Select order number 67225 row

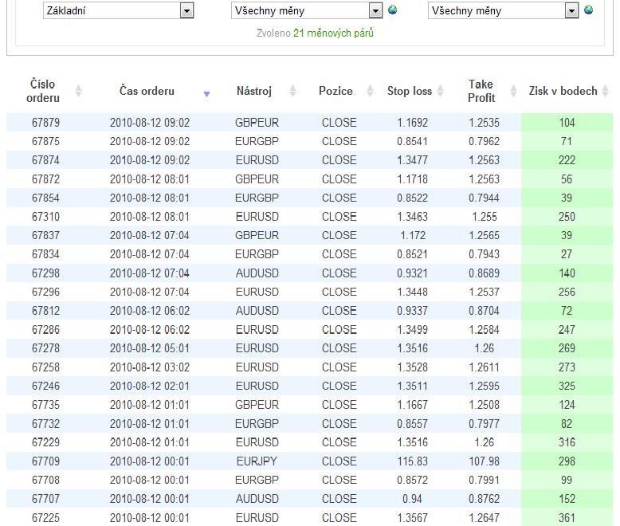point(45,517)
